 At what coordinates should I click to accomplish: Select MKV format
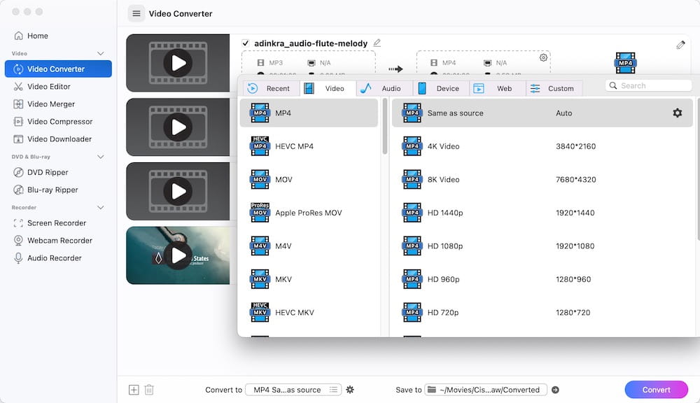tap(309, 279)
